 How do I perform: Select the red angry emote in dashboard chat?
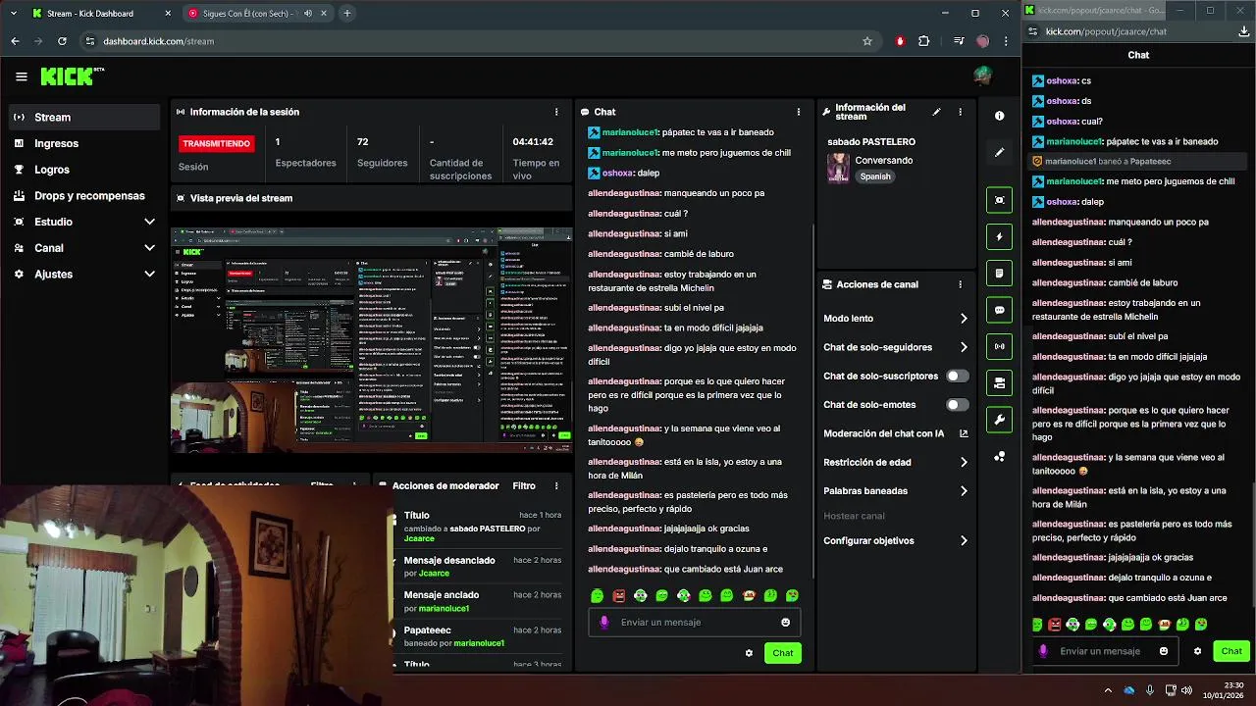tap(618, 595)
